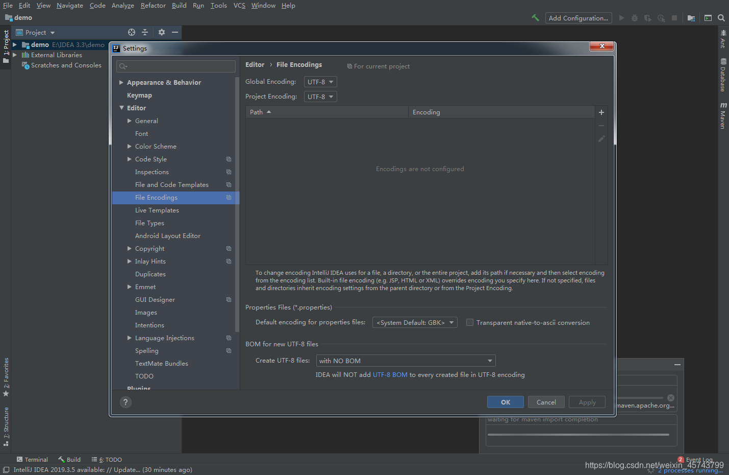Open the Terminal tool window tab
The image size is (729, 475).
pyautogui.click(x=32, y=460)
